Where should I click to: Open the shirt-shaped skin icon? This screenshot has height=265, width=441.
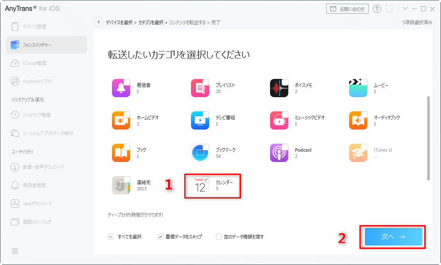(x=389, y=9)
